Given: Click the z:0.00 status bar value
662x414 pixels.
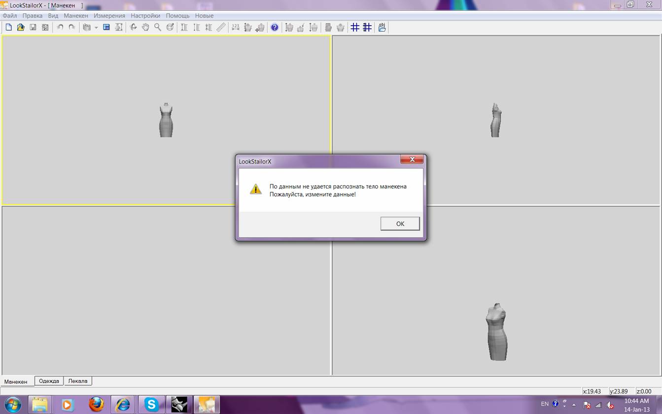Looking at the screenshot, I should (x=644, y=391).
